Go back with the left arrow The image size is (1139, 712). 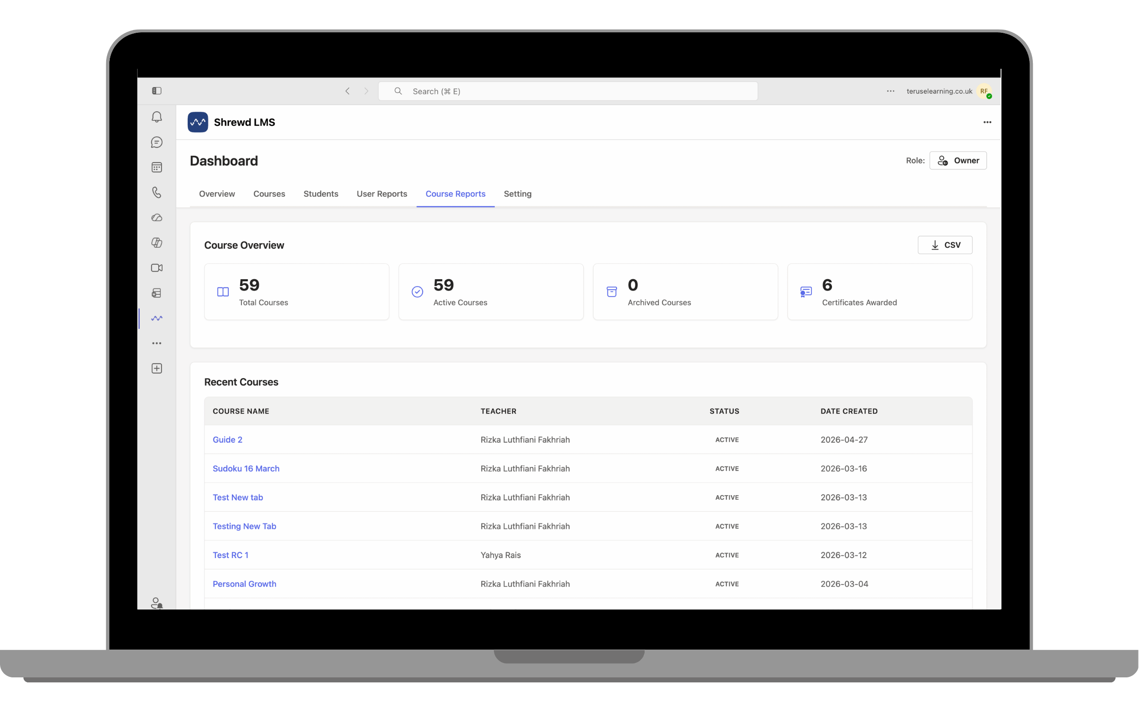coord(348,91)
